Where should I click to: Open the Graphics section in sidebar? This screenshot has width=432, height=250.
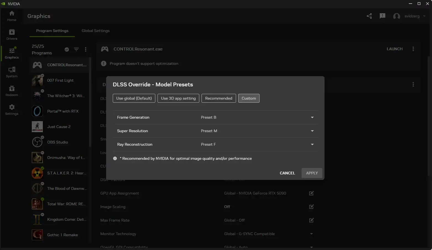(x=12, y=54)
